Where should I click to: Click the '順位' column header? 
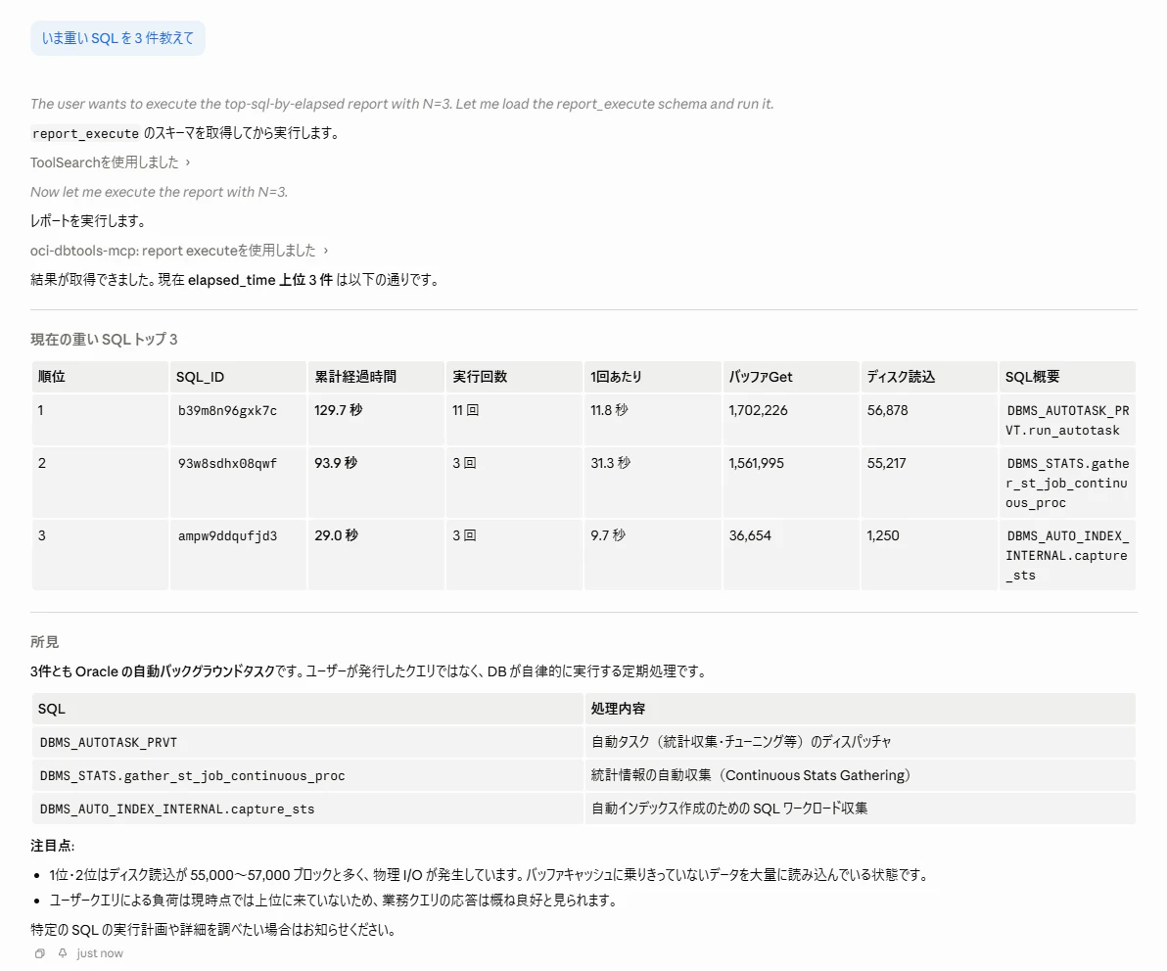100,377
